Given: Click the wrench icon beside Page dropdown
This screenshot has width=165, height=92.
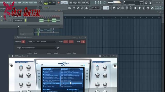Looking at the screenshot, I should click(x=58, y=48).
